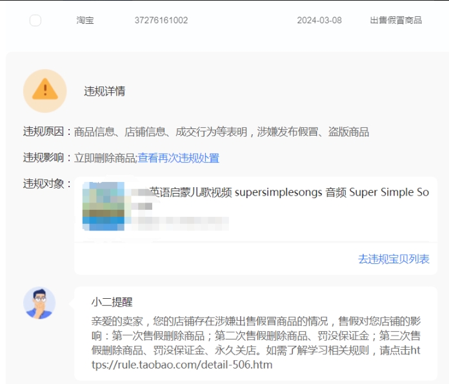This screenshot has width=449, height=384.
Task: Click the violation reason text mentioning 盗版商品
Action: (221, 132)
